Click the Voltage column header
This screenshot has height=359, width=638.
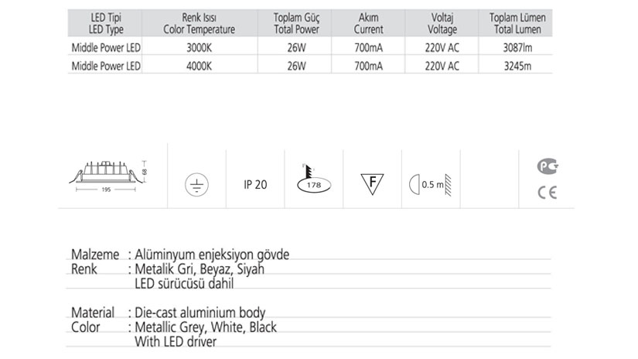pyautogui.click(x=442, y=24)
